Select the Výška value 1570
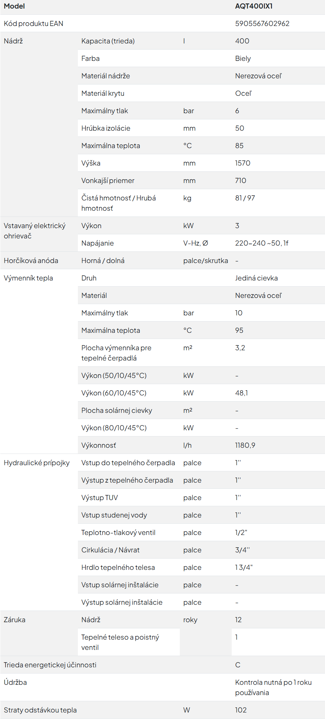Image resolution: width=325 pixels, height=719 pixels. coord(243,163)
